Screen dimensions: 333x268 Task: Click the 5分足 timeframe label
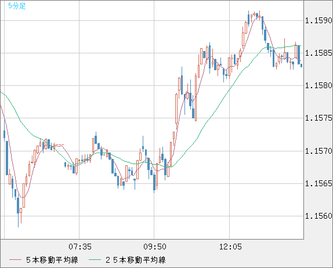17,6
